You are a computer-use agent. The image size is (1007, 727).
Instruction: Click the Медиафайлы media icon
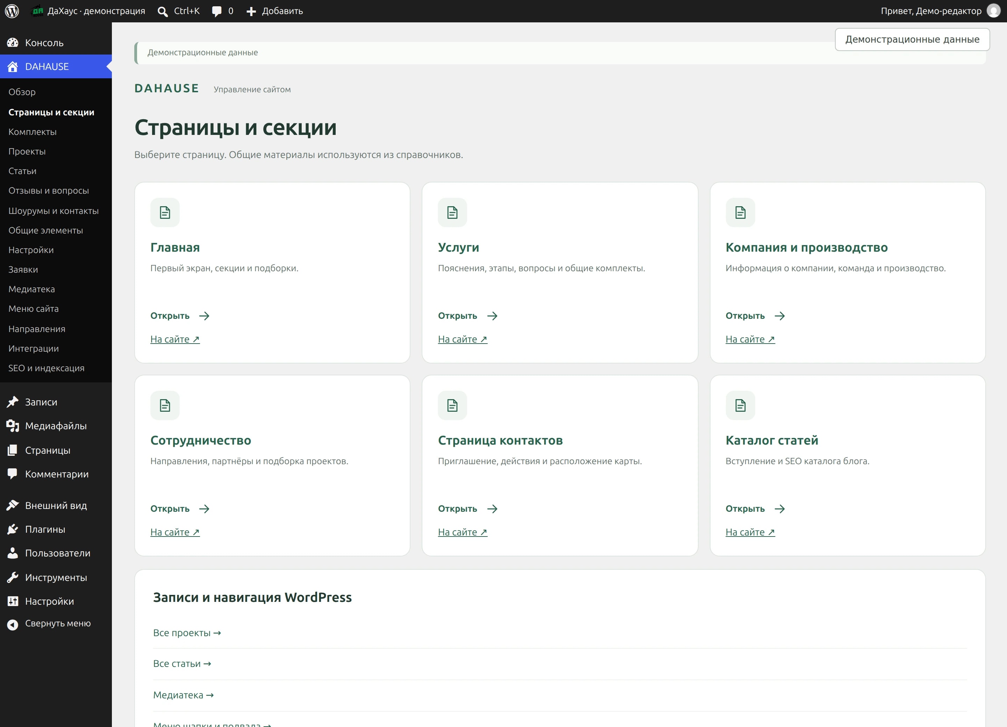(13, 426)
